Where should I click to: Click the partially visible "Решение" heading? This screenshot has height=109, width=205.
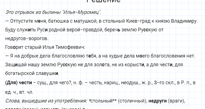click(x=103, y=1)
